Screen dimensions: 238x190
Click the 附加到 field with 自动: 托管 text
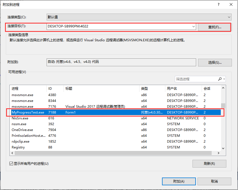[121, 62]
